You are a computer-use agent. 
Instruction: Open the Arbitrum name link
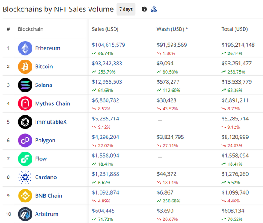pos(46,214)
